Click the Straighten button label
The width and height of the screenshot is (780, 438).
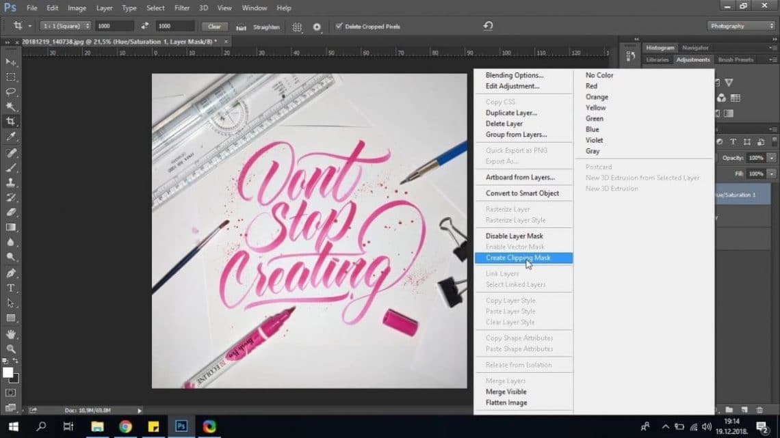coord(266,27)
